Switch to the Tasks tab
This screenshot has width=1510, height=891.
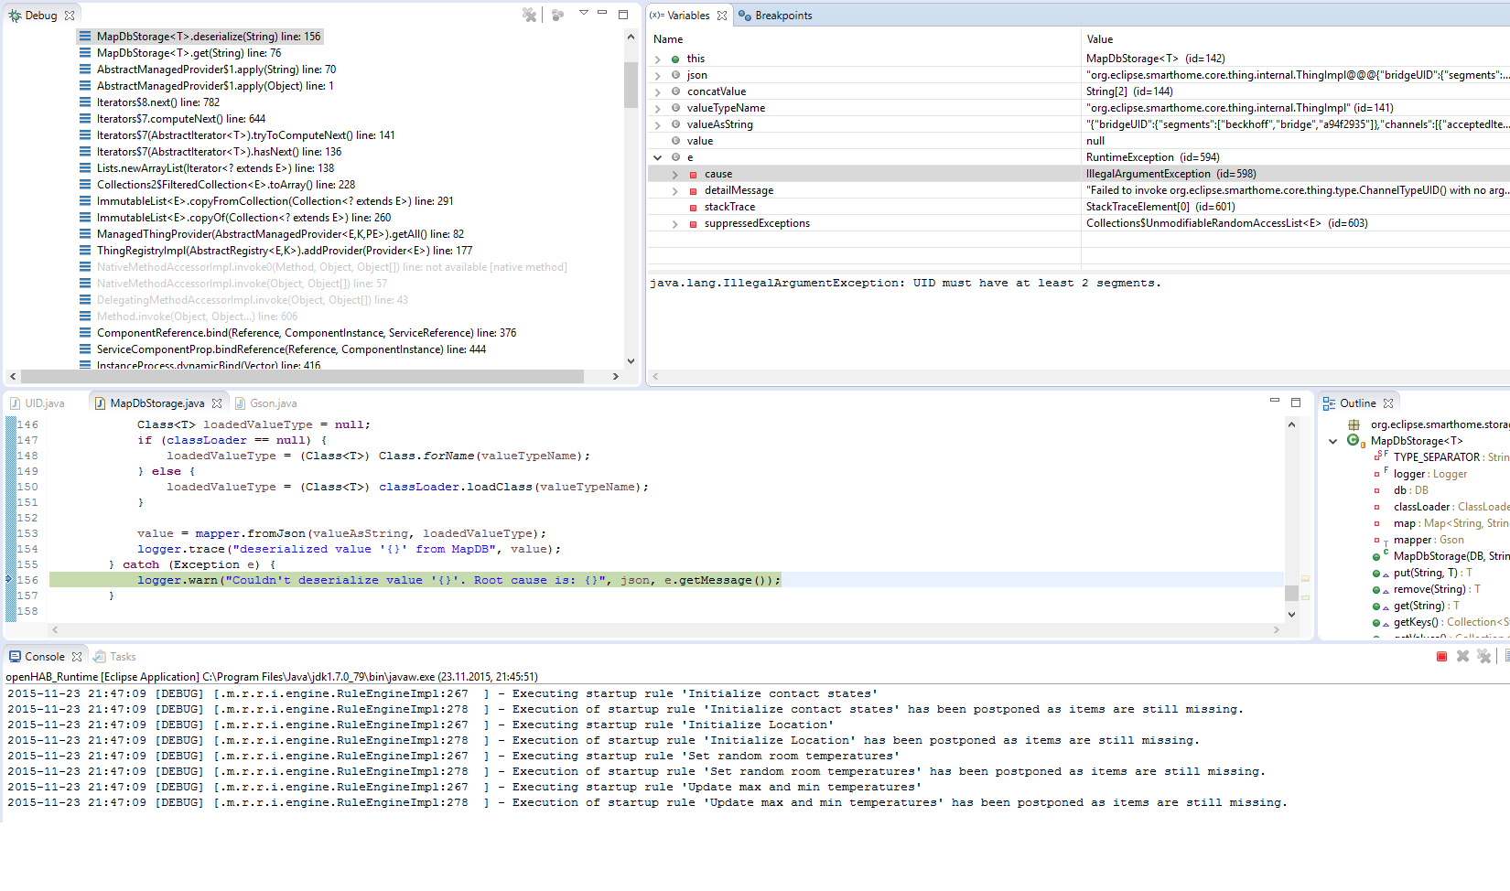click(114, 657)
